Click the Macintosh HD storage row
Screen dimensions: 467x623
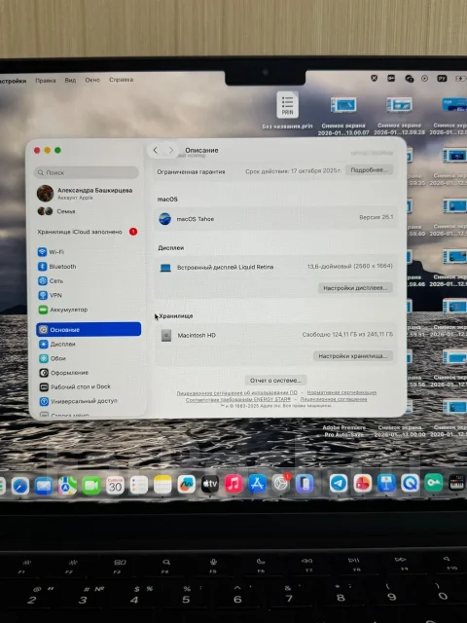tap(275, 335)
